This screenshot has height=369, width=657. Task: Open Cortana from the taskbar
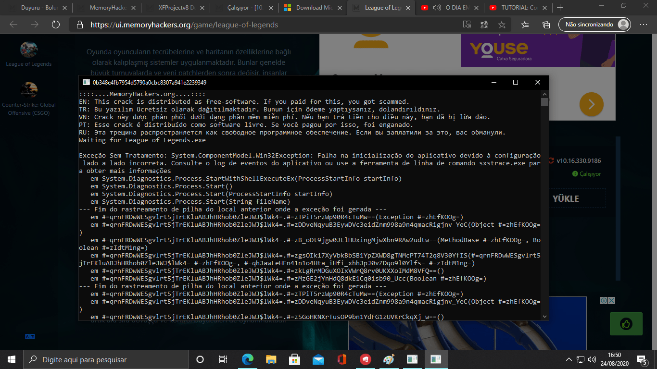[200, 359]
